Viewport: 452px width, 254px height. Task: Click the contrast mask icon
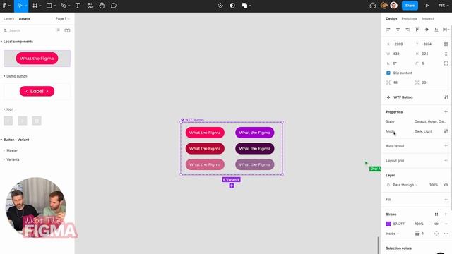(232, 6)
